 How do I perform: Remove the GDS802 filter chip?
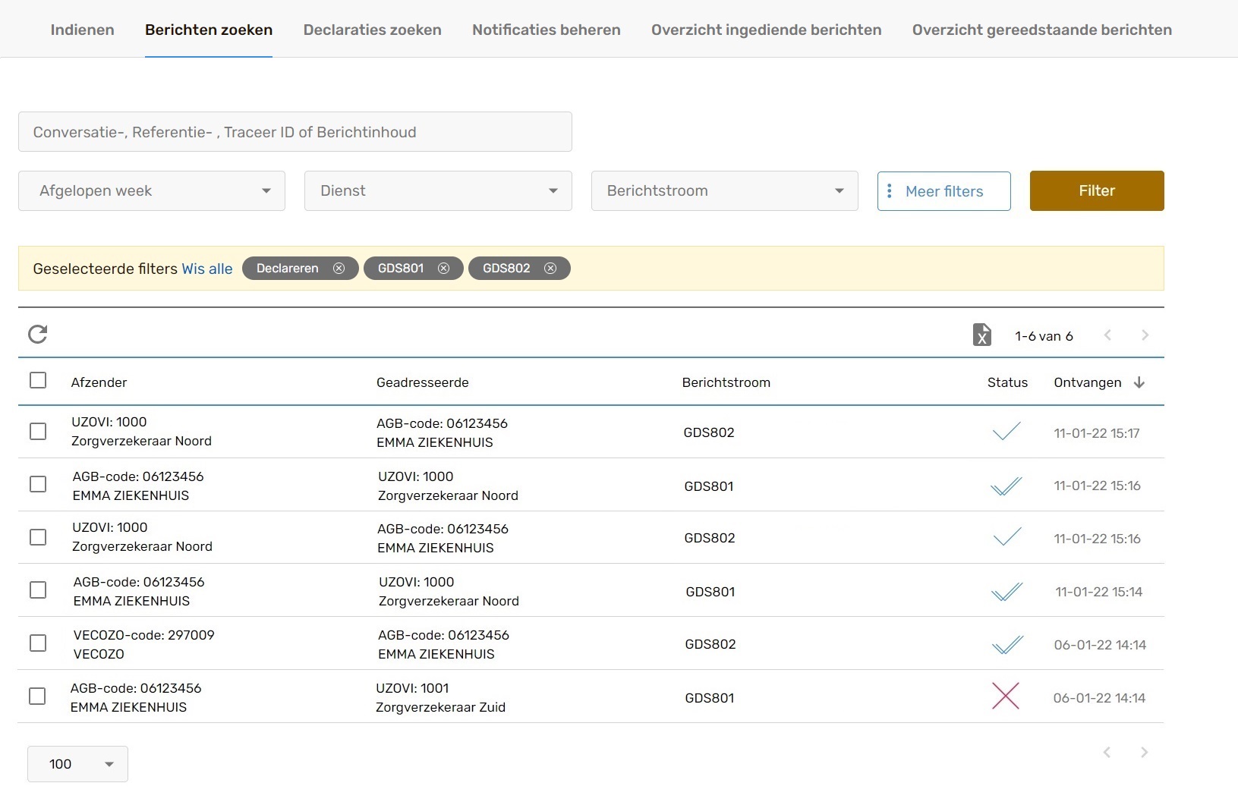(550, 269)
